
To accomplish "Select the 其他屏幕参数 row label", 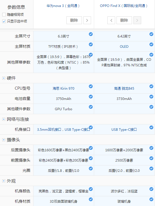I will coord(19,62).
